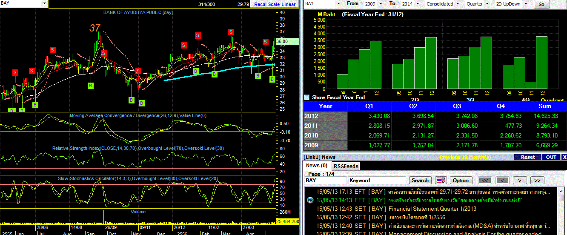Select the 2011 row label

pos(326,126)
